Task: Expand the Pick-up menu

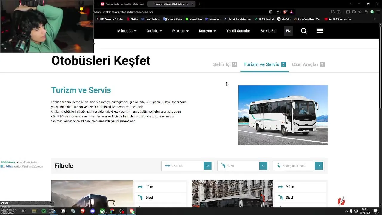Action: pyautogui.click(x=181, y=31)
